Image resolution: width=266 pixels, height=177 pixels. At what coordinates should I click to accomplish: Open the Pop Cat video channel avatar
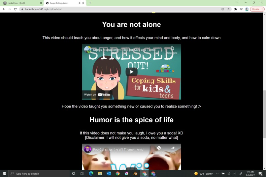[87, 149]
